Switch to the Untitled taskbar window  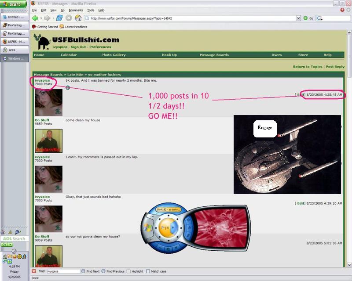click(15, 17)
